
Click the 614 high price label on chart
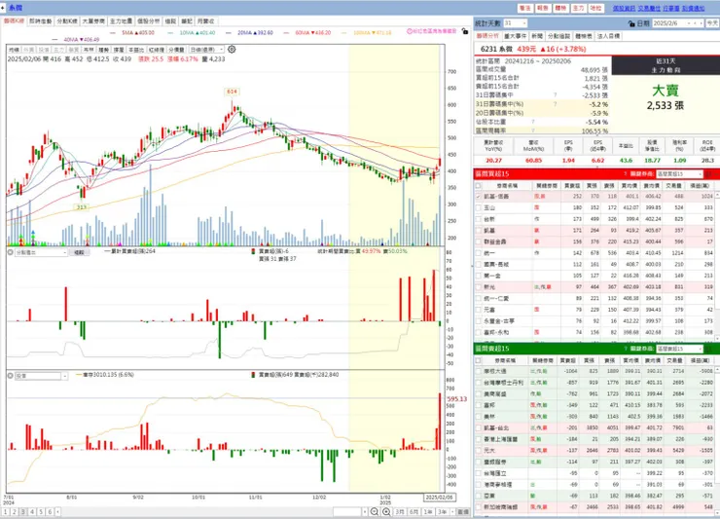tap(232, 92)
